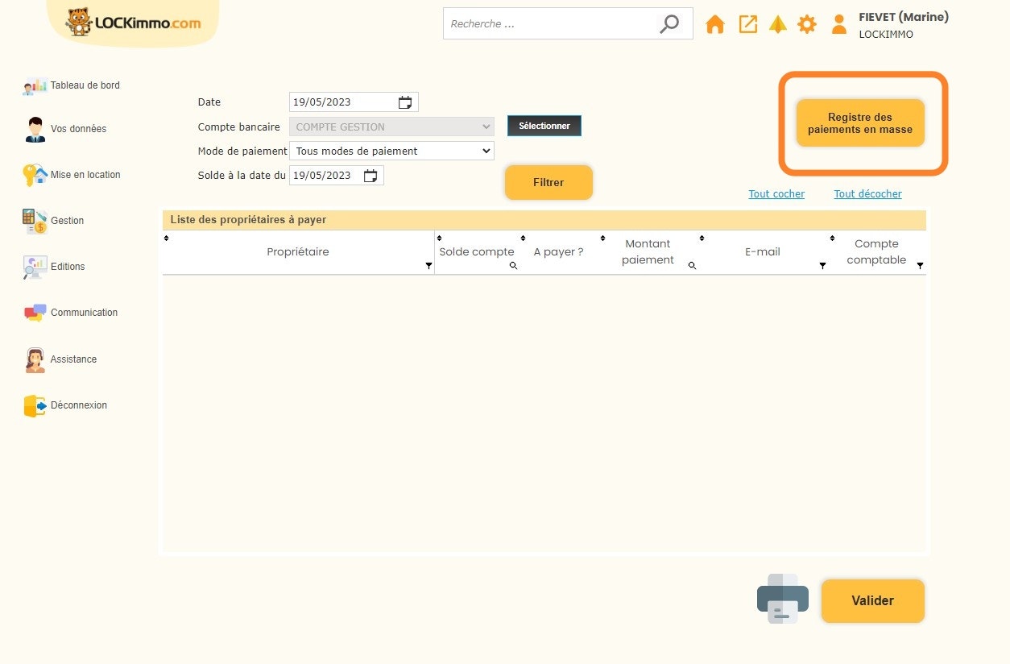Expand the Mode de paiement dropdown
The image size is (1010, 664).
[391, 151]
